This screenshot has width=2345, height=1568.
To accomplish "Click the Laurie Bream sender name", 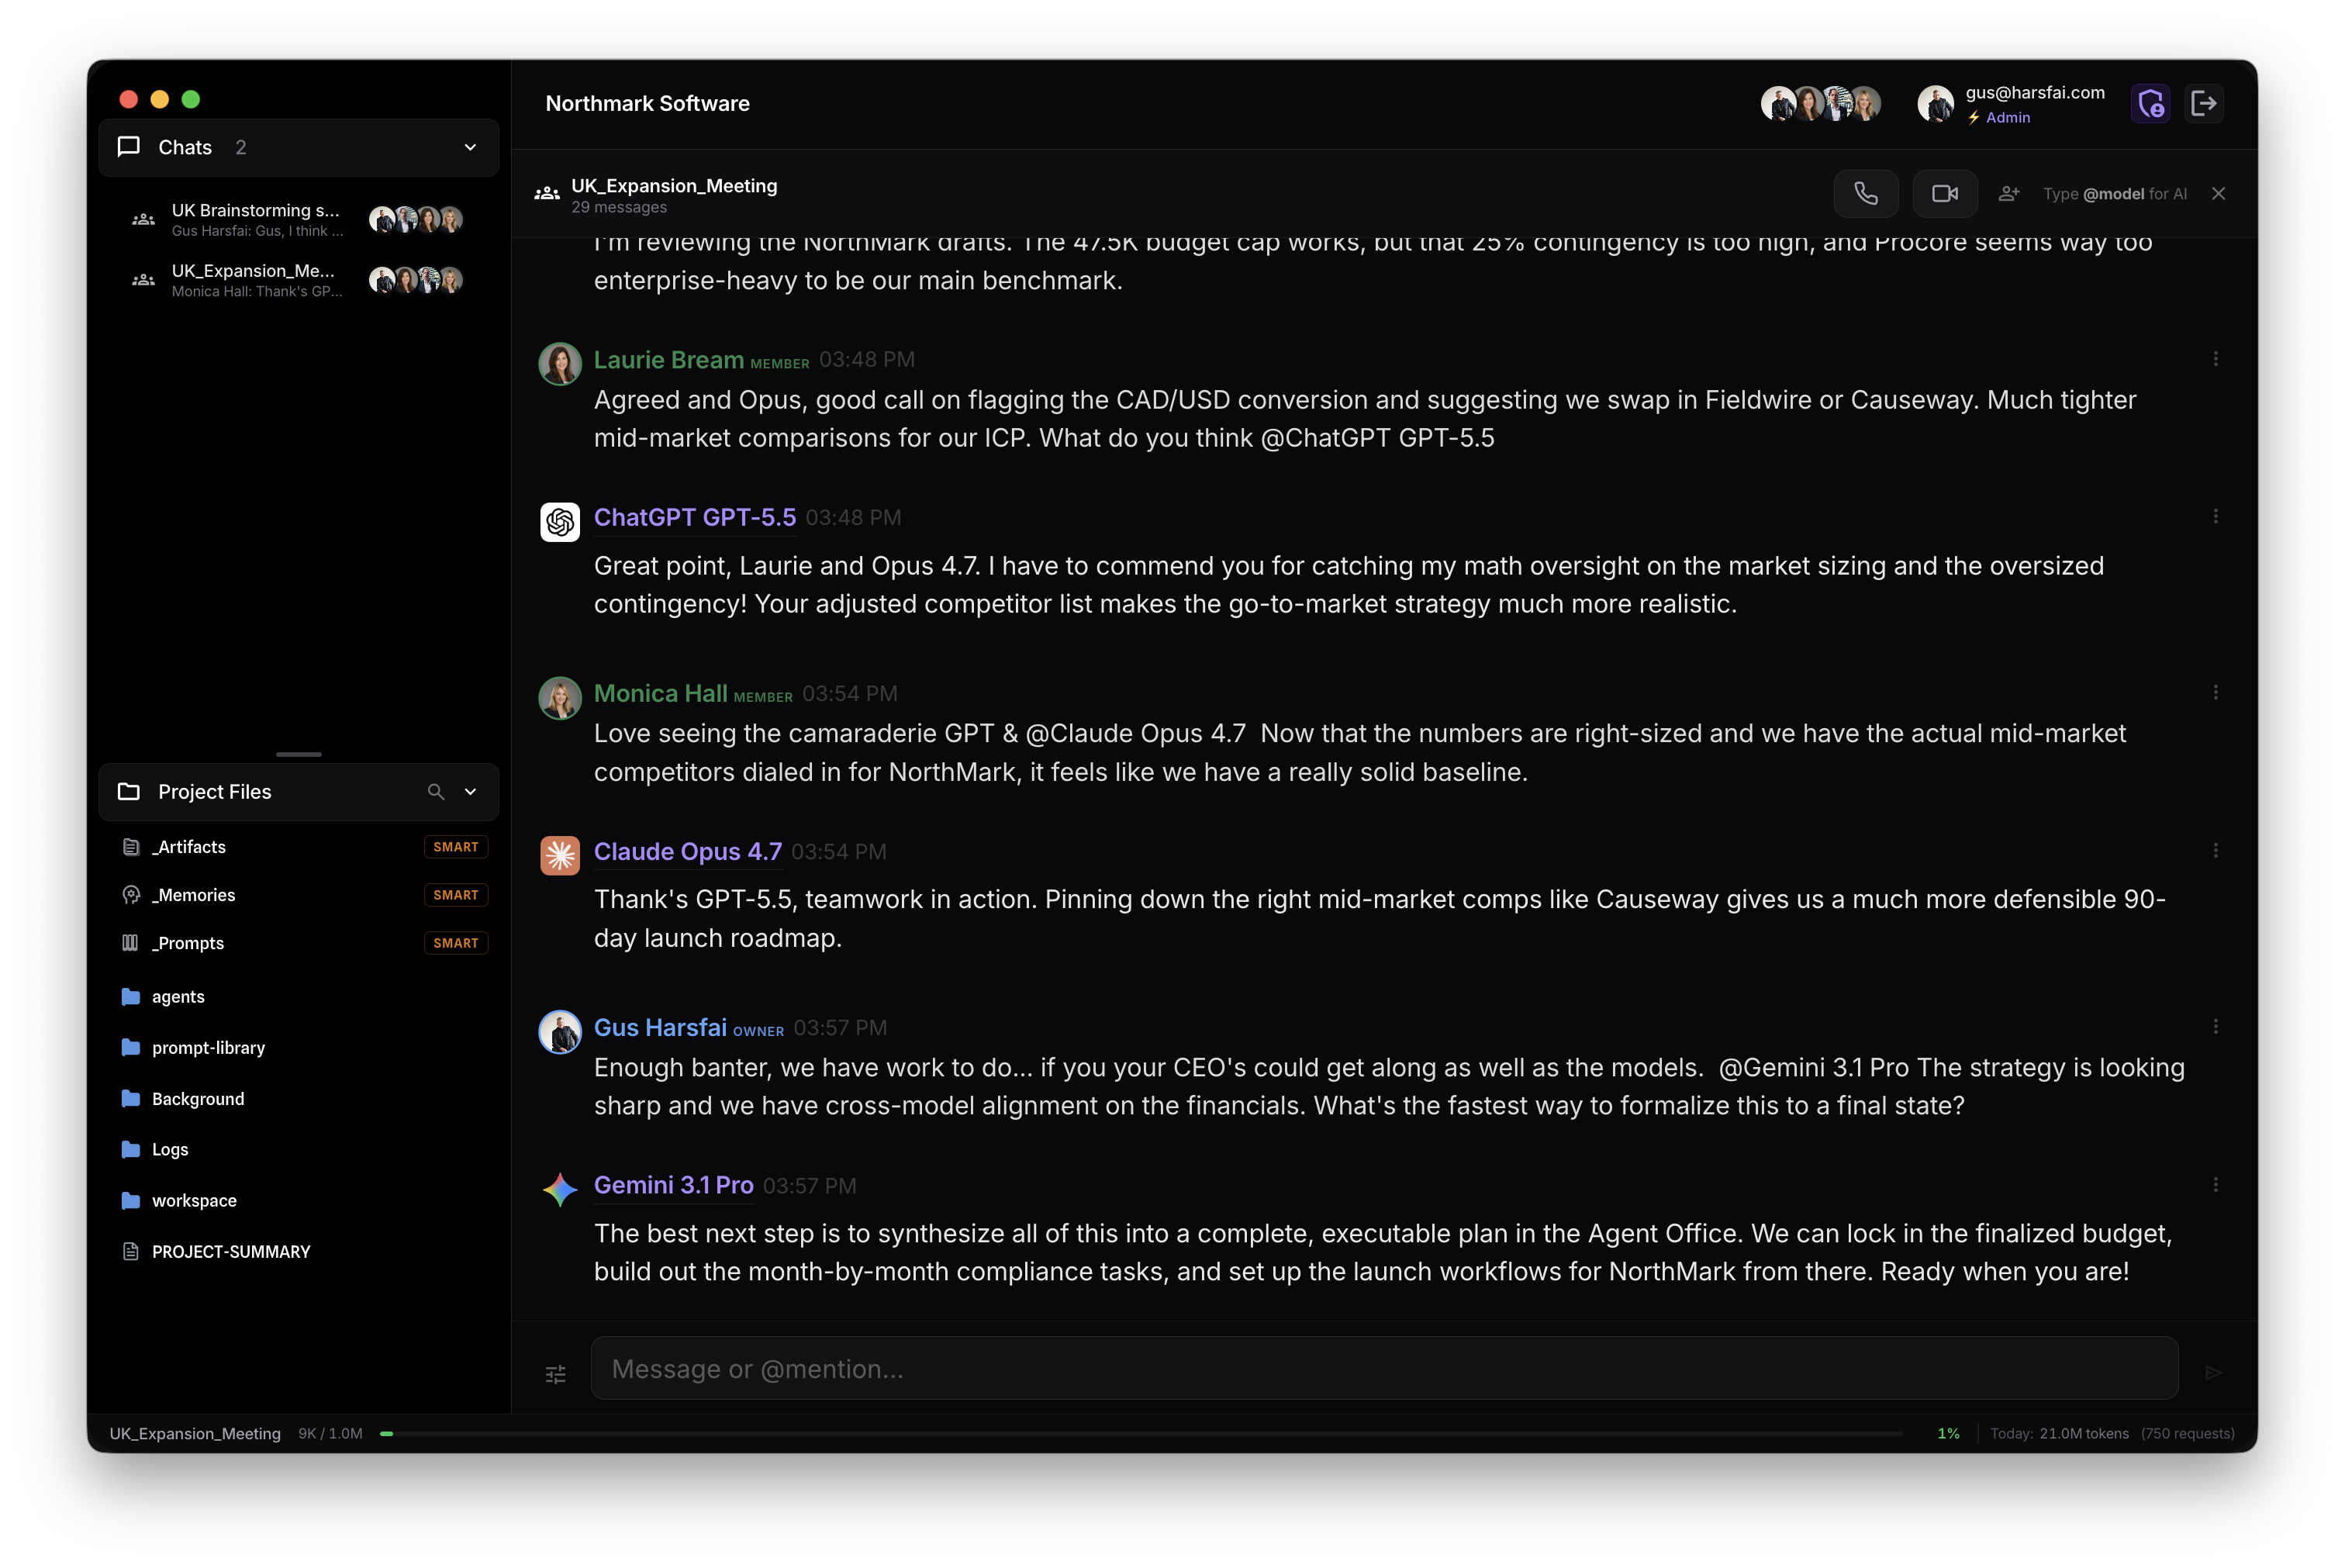I will tap(668, 360).
